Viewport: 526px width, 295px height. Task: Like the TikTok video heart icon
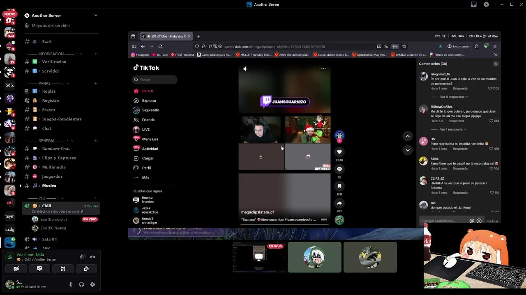point(339,152)
